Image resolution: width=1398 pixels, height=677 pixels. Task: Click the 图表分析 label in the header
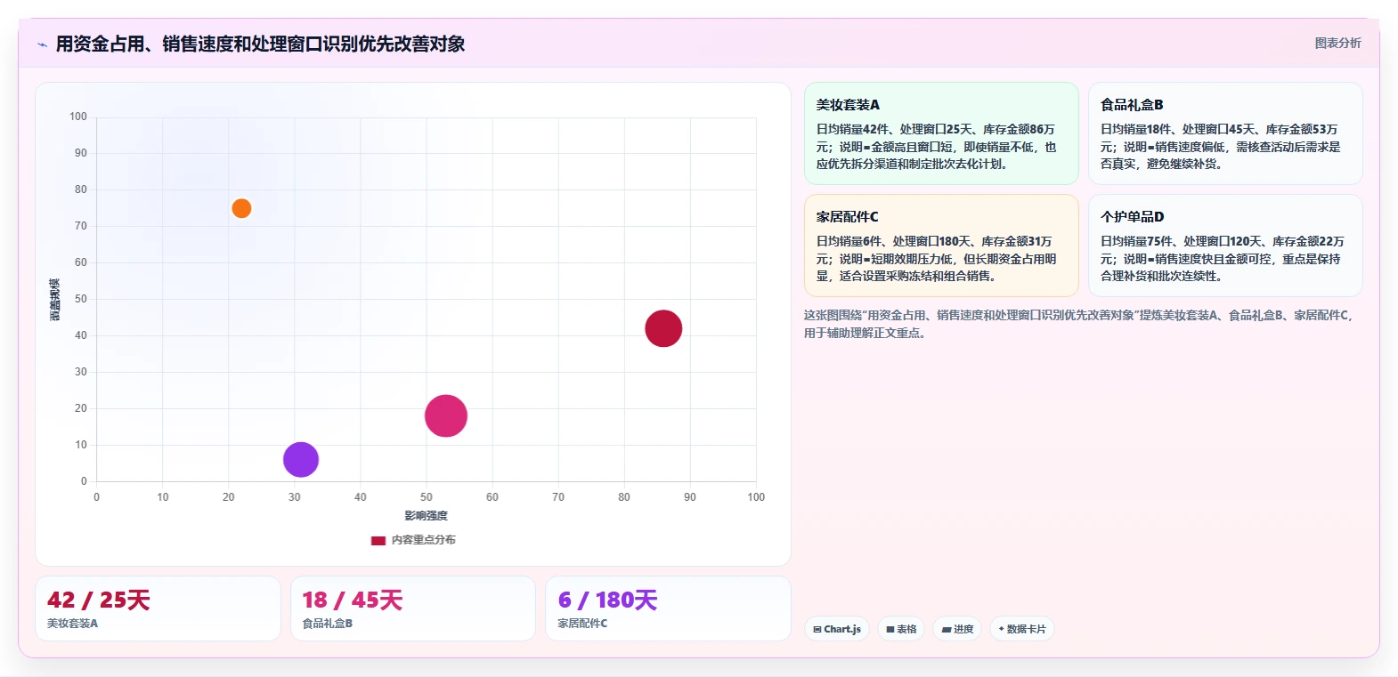1338,43
